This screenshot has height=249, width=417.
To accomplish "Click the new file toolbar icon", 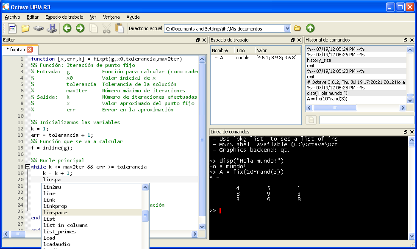I will (x=12, y=28).
